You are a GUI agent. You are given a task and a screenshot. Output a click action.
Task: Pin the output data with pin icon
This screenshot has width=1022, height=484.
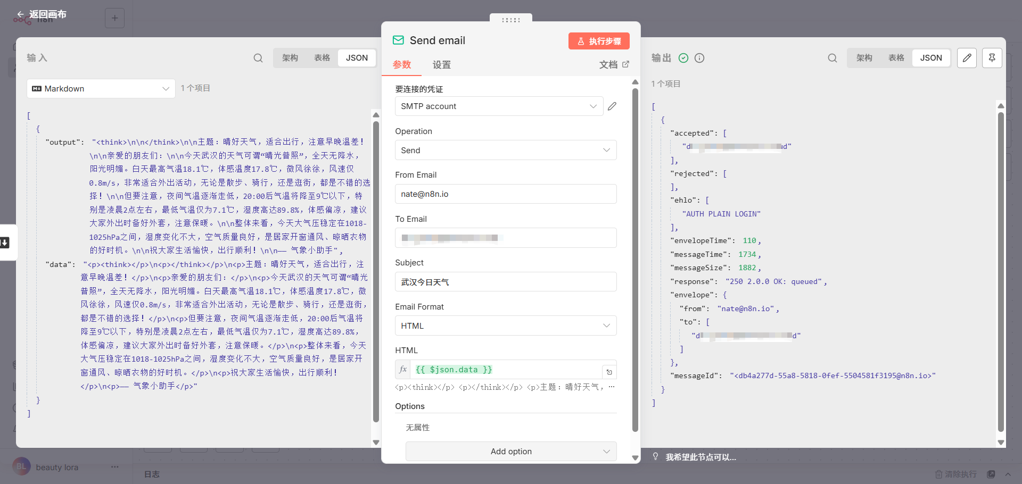[x=992, y=58]
